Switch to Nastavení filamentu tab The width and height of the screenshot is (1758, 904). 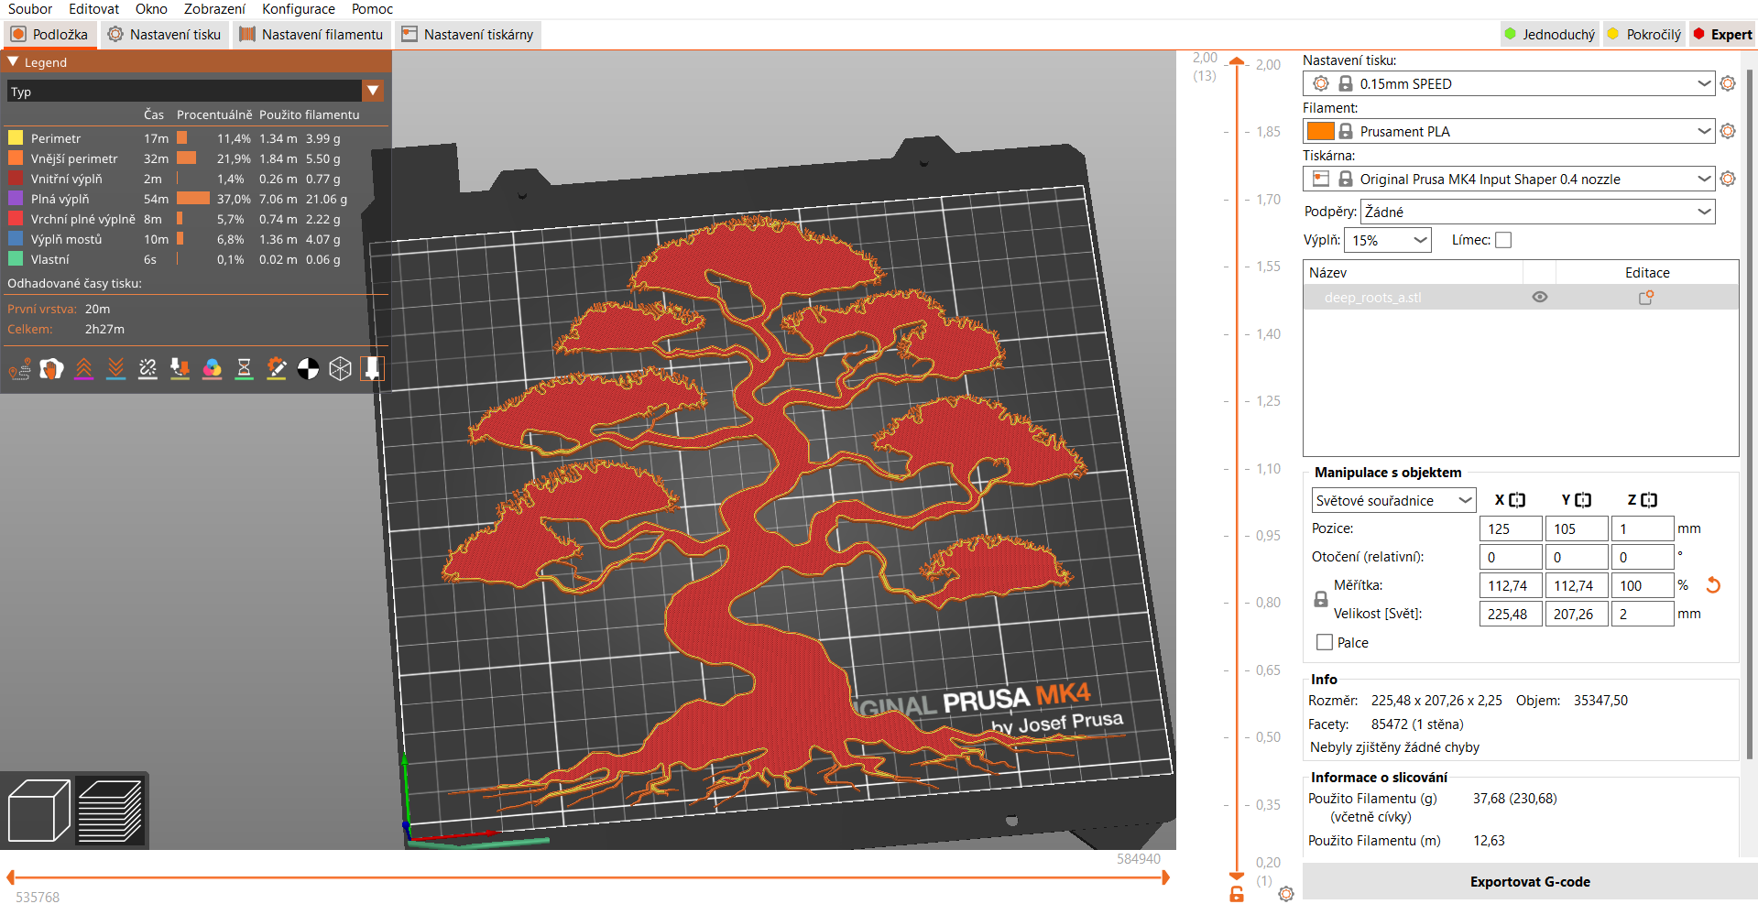(x=311, y=34)
